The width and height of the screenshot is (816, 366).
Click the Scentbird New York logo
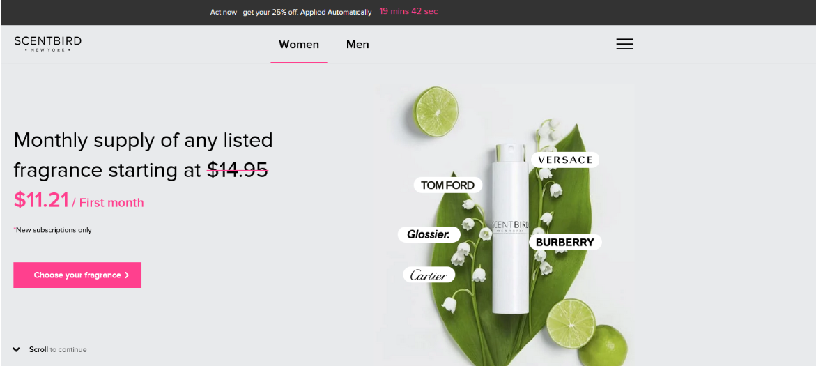point(48,44)
